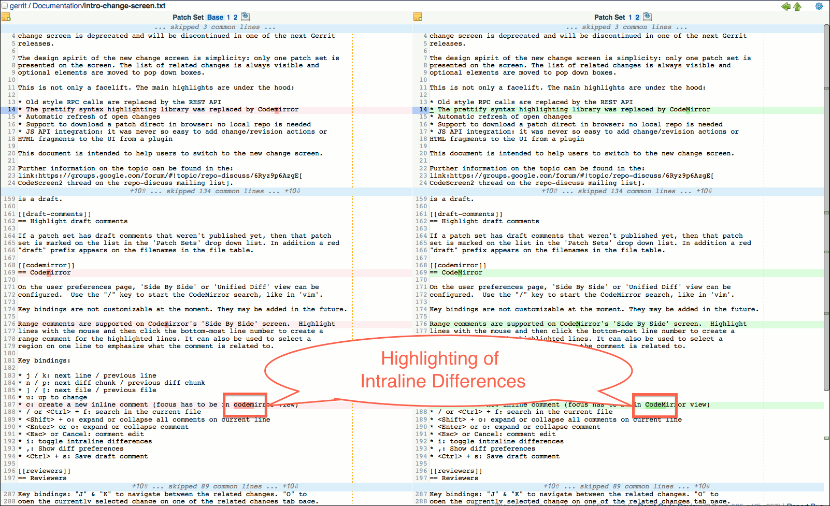The width and height of the screenshot is (830, 506).
Task: Go to previous file using green left arrow
Action: click(x=785, y=7)
